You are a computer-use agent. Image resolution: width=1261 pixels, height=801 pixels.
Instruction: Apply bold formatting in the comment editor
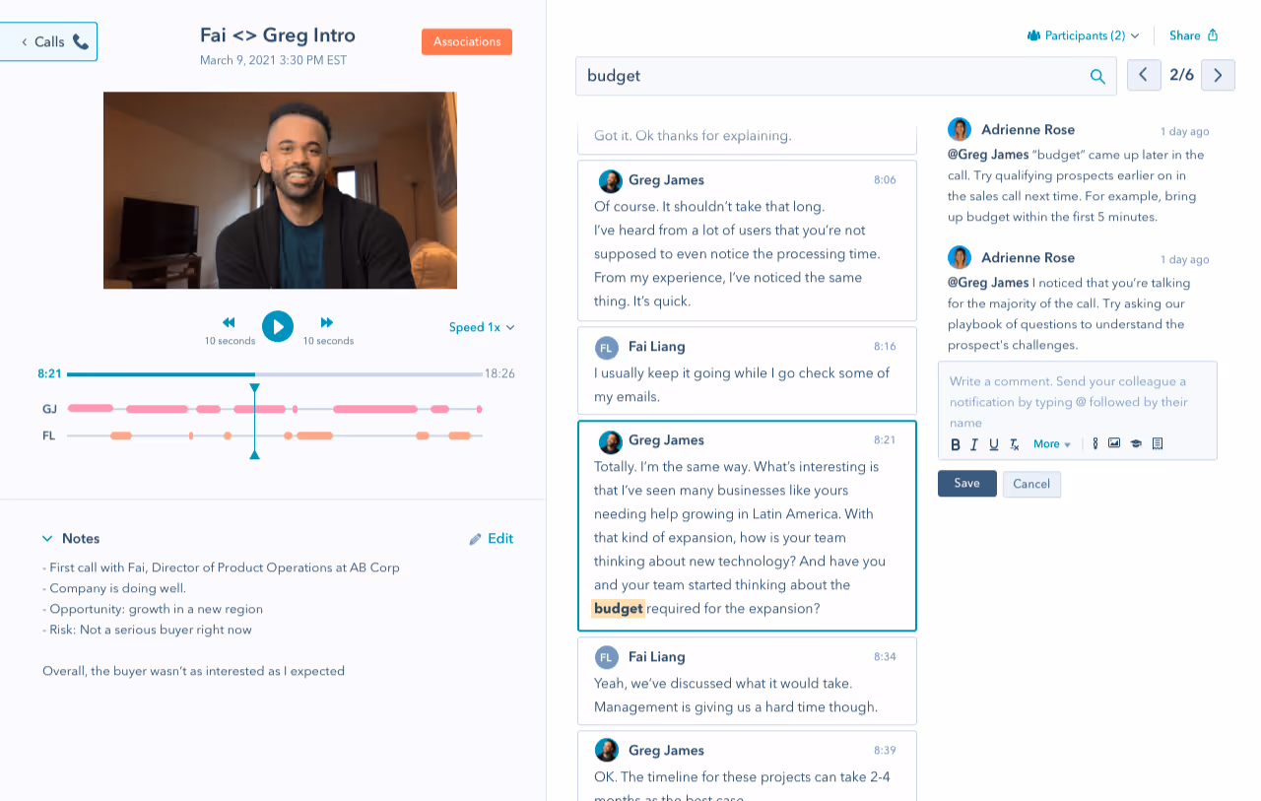(x=956, y=444)
